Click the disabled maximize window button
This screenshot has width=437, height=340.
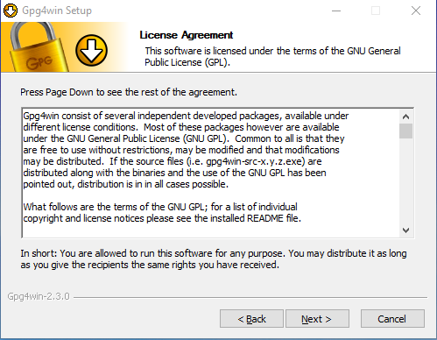pyautogui.click(x=376, y=11)
